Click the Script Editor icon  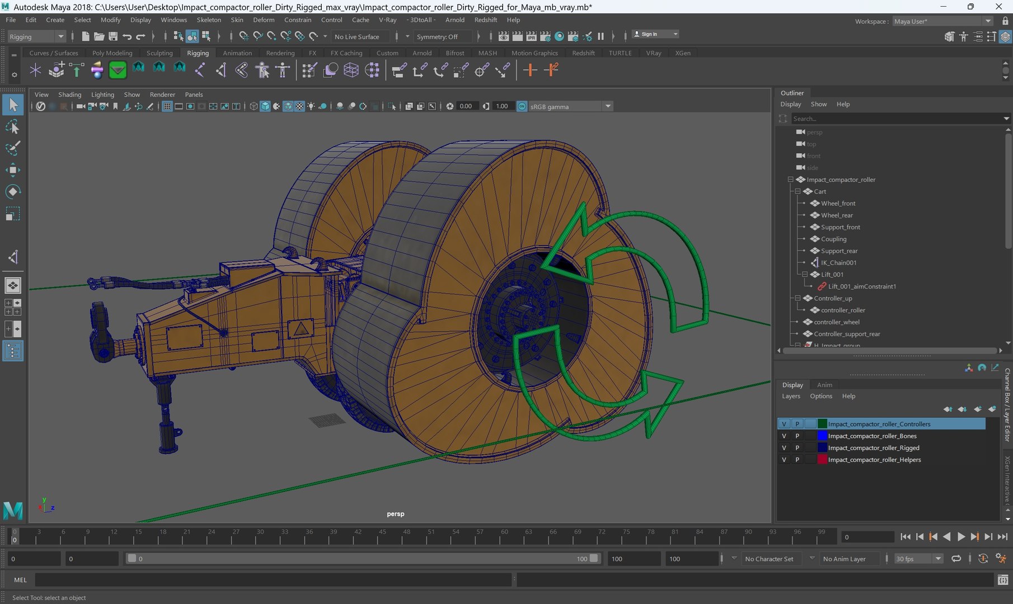coord(1003,580)
